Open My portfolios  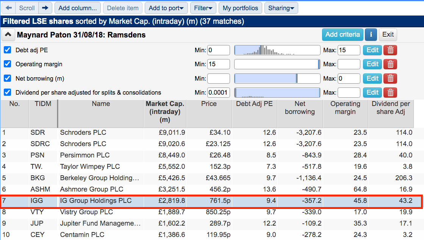coord(240,8)
